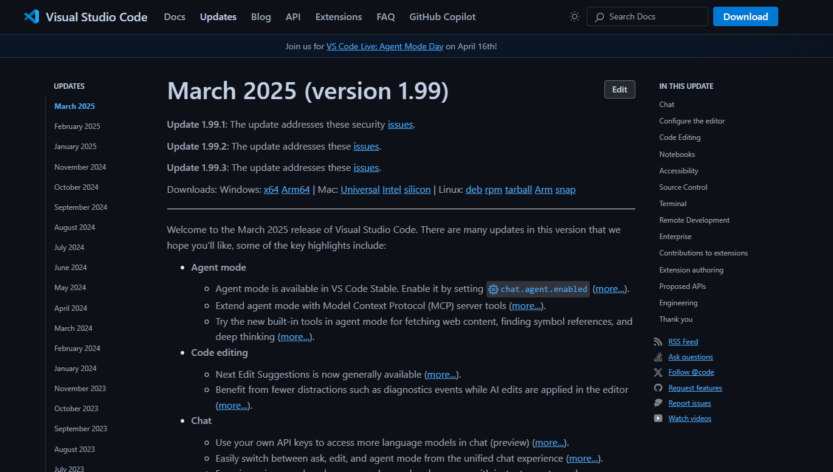
Task: Open VS Code Live: Agent Mode Day link
Action: click(385, 46)
